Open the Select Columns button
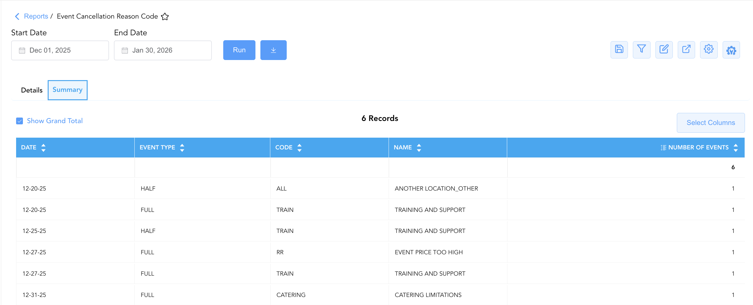 click(x=711, y=123)
